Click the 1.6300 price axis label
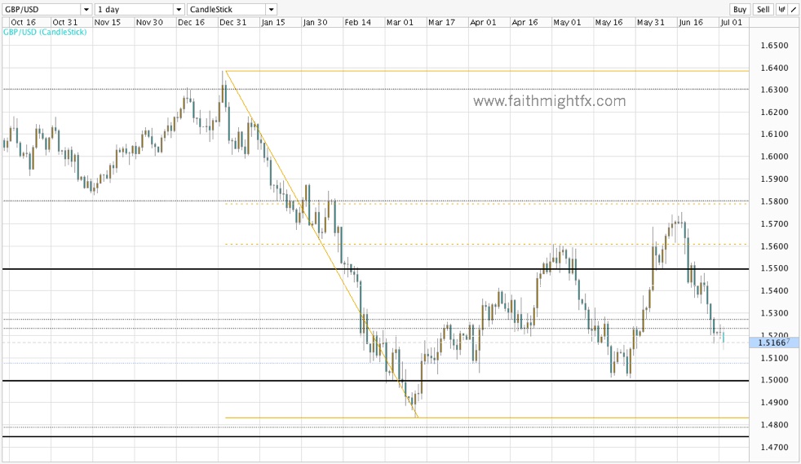The height and width of the screenshot is (464, 801). coord(774,90)
